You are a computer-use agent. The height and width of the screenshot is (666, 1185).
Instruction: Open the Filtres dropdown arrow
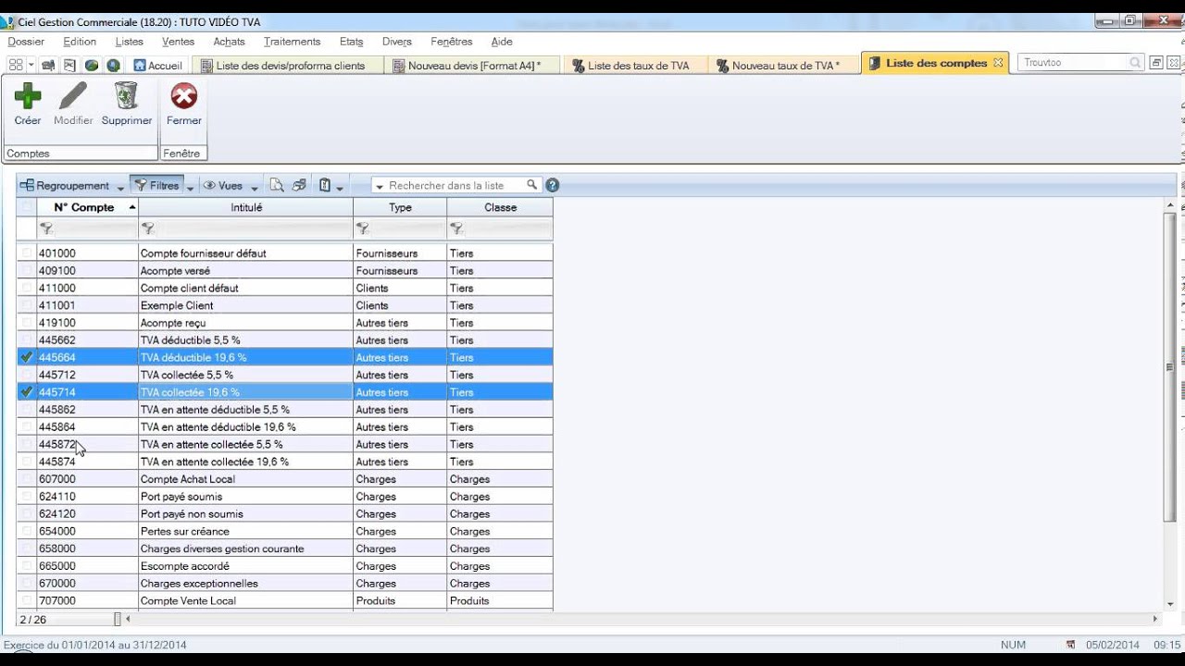[x=190, y=187]
